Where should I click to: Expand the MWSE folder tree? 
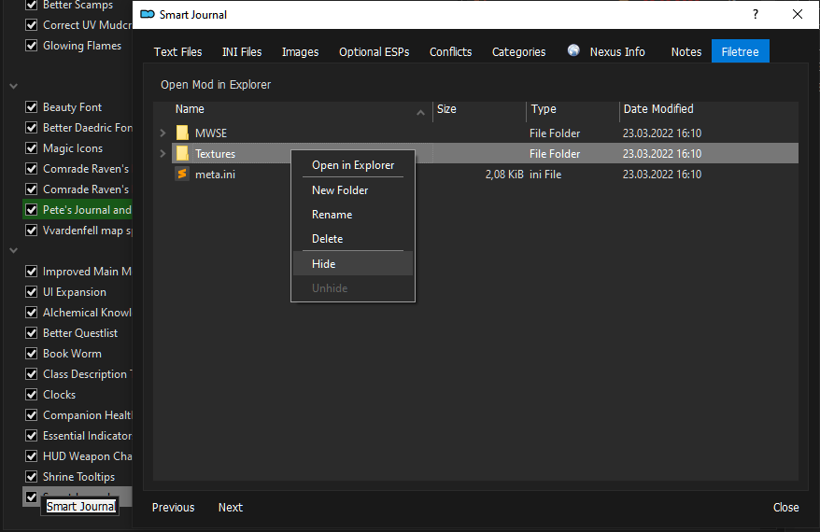tap(163, 133)
